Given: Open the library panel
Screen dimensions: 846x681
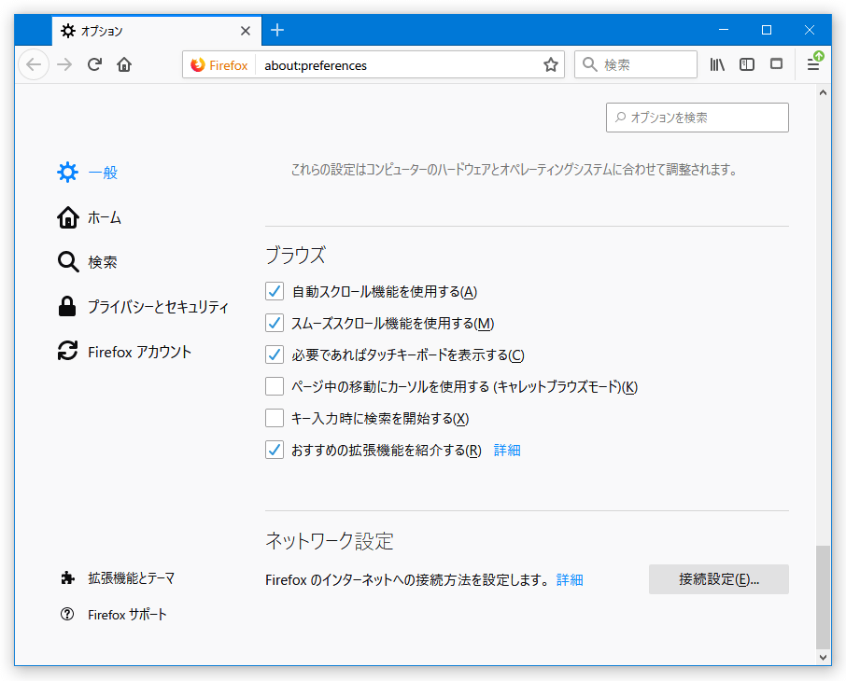Looking at the screenshot, I should [717, 64].
